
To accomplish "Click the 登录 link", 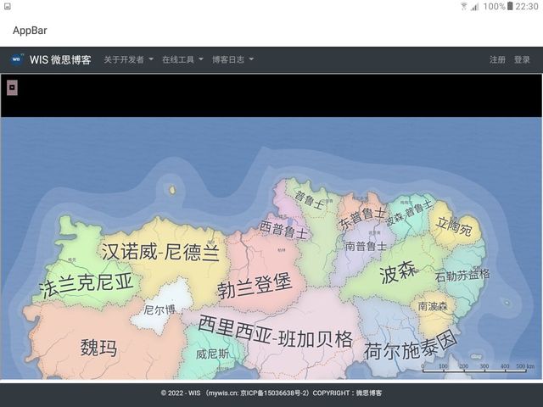I will pos(522,60).
